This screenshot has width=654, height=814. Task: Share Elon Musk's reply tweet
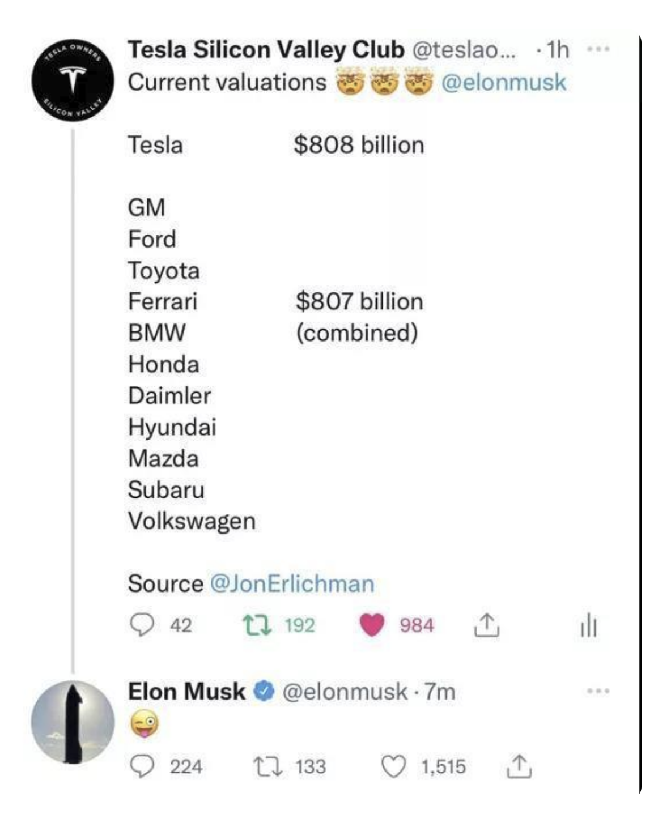[x=518, y=766]
